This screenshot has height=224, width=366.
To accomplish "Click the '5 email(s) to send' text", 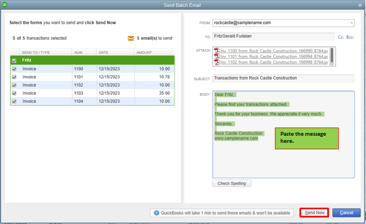I will [154, 38].
